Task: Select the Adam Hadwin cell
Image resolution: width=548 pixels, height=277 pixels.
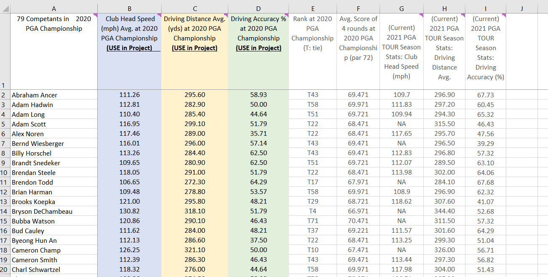Action: pos(53,105)
